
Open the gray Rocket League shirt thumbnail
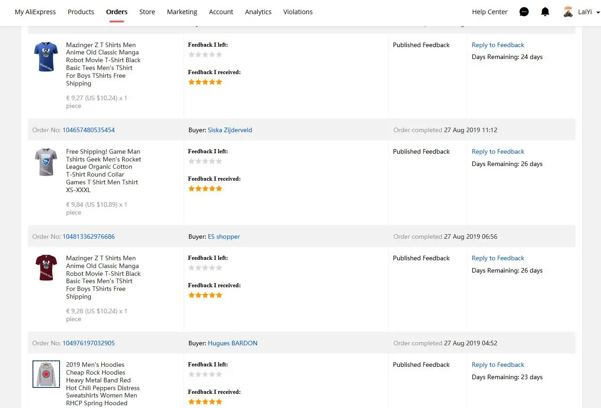(x=46, y=162)
